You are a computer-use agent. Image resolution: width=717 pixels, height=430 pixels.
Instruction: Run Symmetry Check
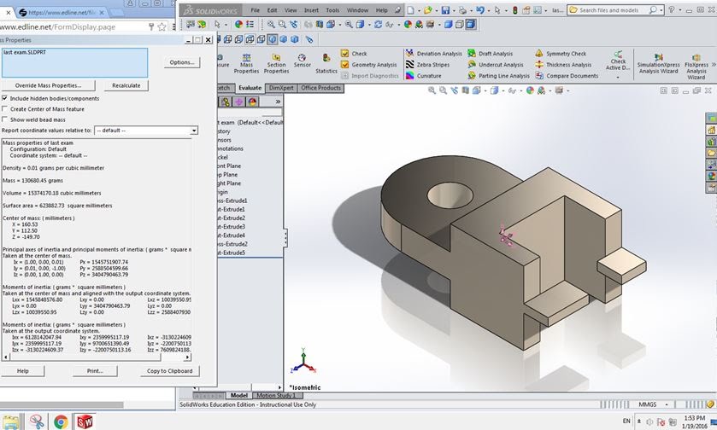(x=561, y=54)
